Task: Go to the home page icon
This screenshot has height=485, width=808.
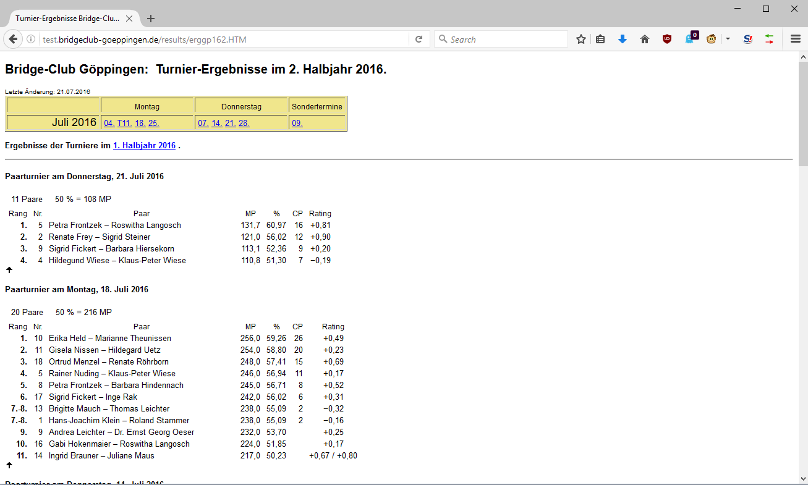Action: pos(645,39)
